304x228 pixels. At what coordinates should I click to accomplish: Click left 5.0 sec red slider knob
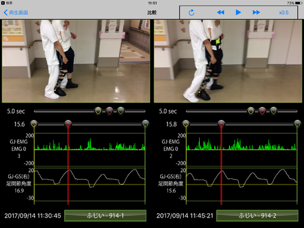109,111
